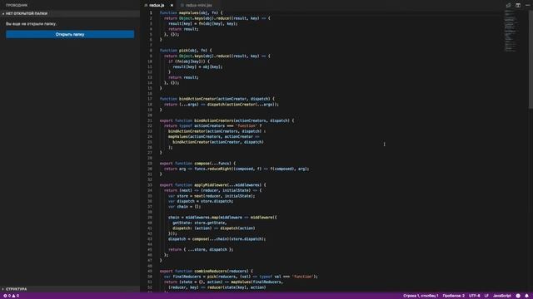
Task: Switch to the redux-mini.jsx tab
Action: click(198, 5)
